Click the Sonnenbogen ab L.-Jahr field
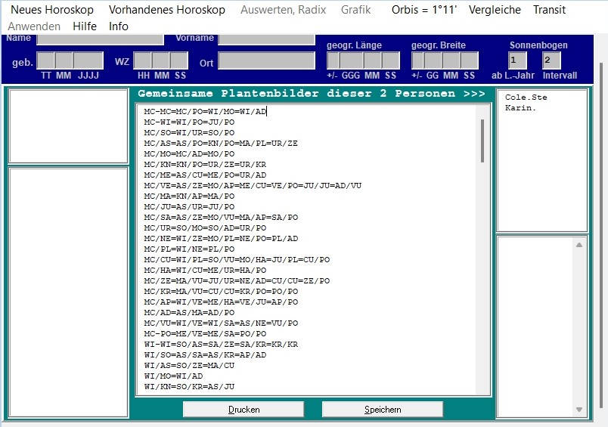This screenshot has width=608, height=427. (x=518, y=60)
